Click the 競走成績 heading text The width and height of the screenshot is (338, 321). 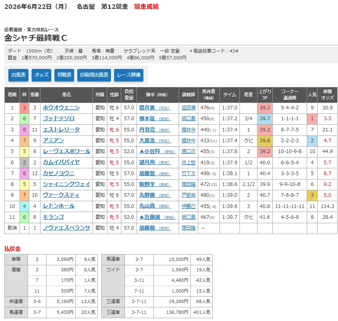click(x=146, y=6)
